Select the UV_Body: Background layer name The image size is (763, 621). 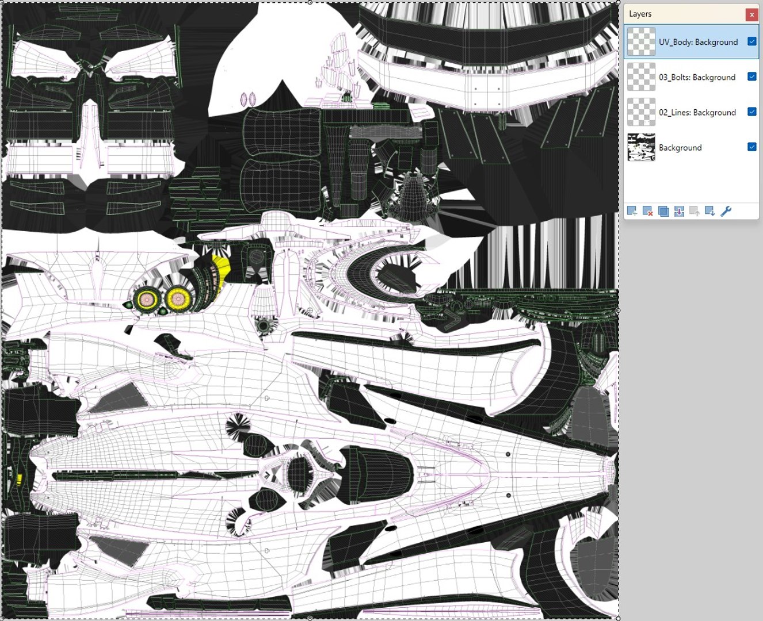[698, 42]
